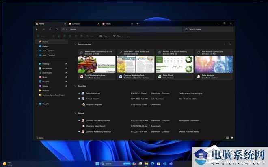Viewport: 268px width, 167px height.
Task: Switch to details view in status bar
Action: coord(227,138)
